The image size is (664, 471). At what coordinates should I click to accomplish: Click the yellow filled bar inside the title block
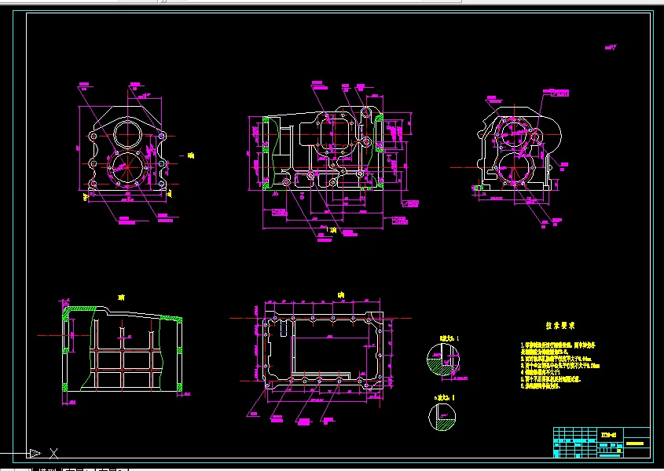coord(635,444)
